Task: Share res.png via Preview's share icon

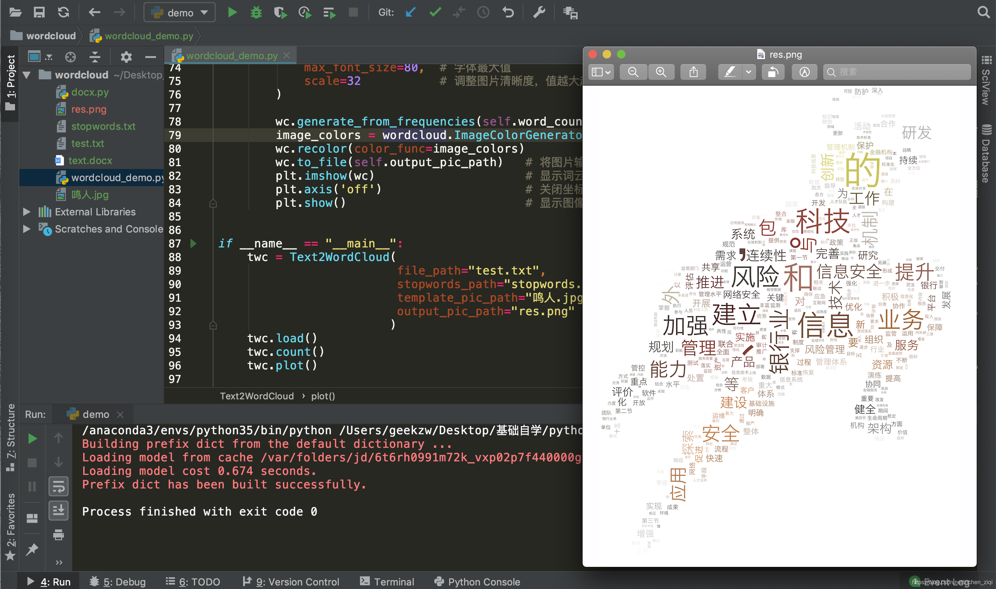Action: 693,72
